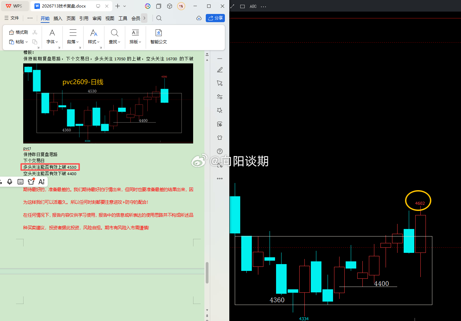Viewport: 461px width, 321px height.
Task: Switch to the 工具 ribbon tab
Action: coord(123,18)
